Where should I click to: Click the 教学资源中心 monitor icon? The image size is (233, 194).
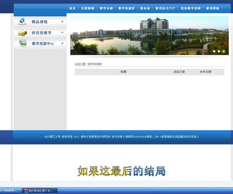click(x=23, y=43)
